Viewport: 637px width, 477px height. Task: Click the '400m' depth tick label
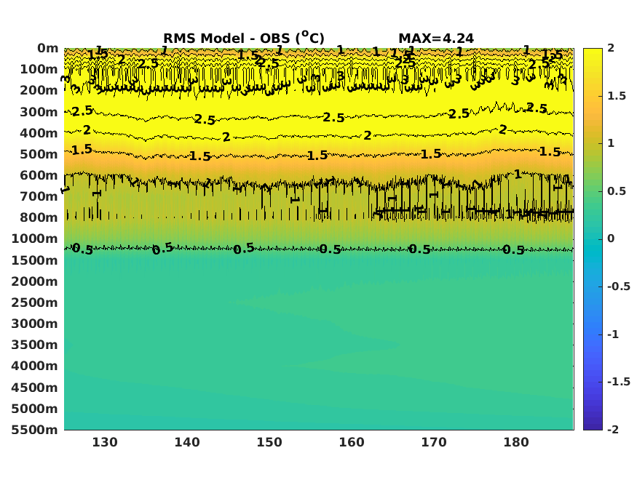(39, 133)
